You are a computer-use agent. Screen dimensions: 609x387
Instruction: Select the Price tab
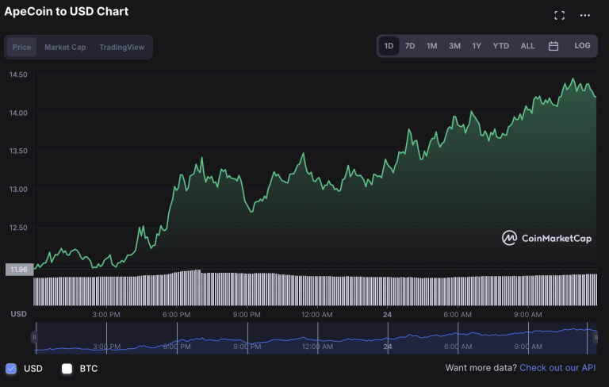pos(21,47)
